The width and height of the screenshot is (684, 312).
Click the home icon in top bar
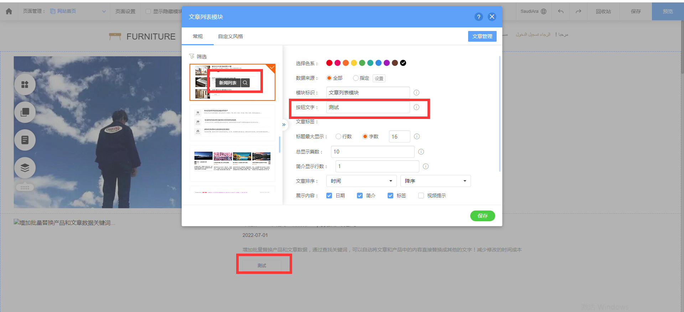(9, 11)
